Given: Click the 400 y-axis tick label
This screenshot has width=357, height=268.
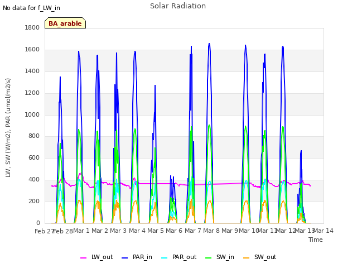Looking at the screenshot, I should tap(34, 180).
